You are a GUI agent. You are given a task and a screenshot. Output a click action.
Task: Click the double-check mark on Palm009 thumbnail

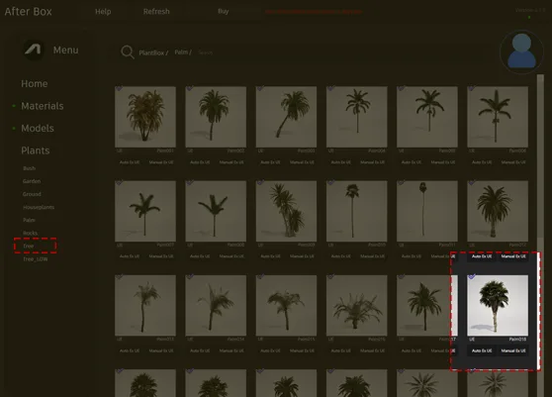tap(260, 182)
